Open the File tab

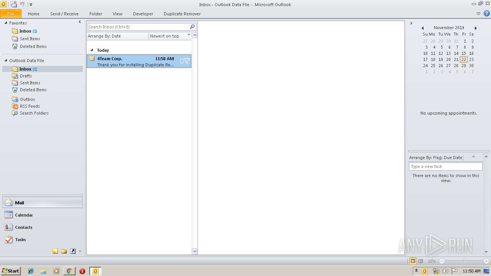click(11, 14)
